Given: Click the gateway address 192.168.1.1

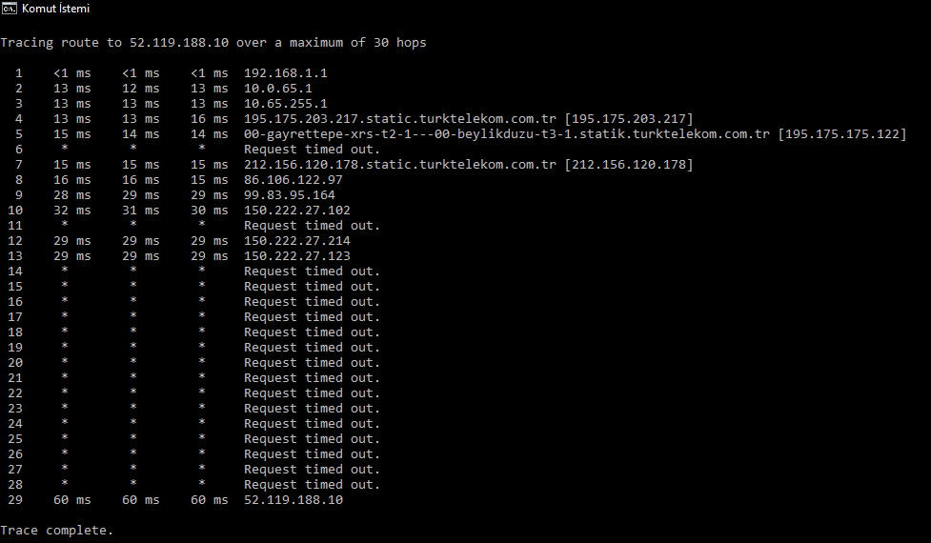Looking at the screenshot, I should [x=286, y=73].
